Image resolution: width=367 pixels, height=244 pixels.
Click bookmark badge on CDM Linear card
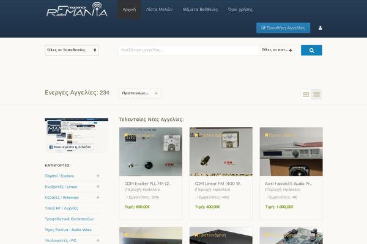(x=196, y=135)
